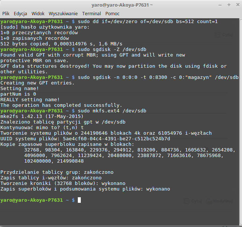Click 'Tworzenie kroniki (32768 bloków)' line
Screen dimensions: 242x227
63,183
